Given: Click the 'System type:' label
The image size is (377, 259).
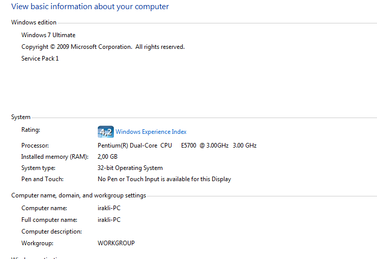Looking at the screenshot, I should click(38, 168).
